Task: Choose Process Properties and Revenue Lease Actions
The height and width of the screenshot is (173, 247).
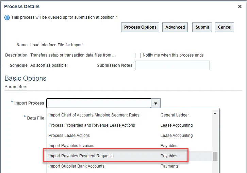Action: tap(92, 125)
